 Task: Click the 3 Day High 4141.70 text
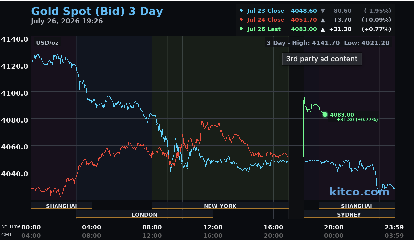(x=303, y=43)
